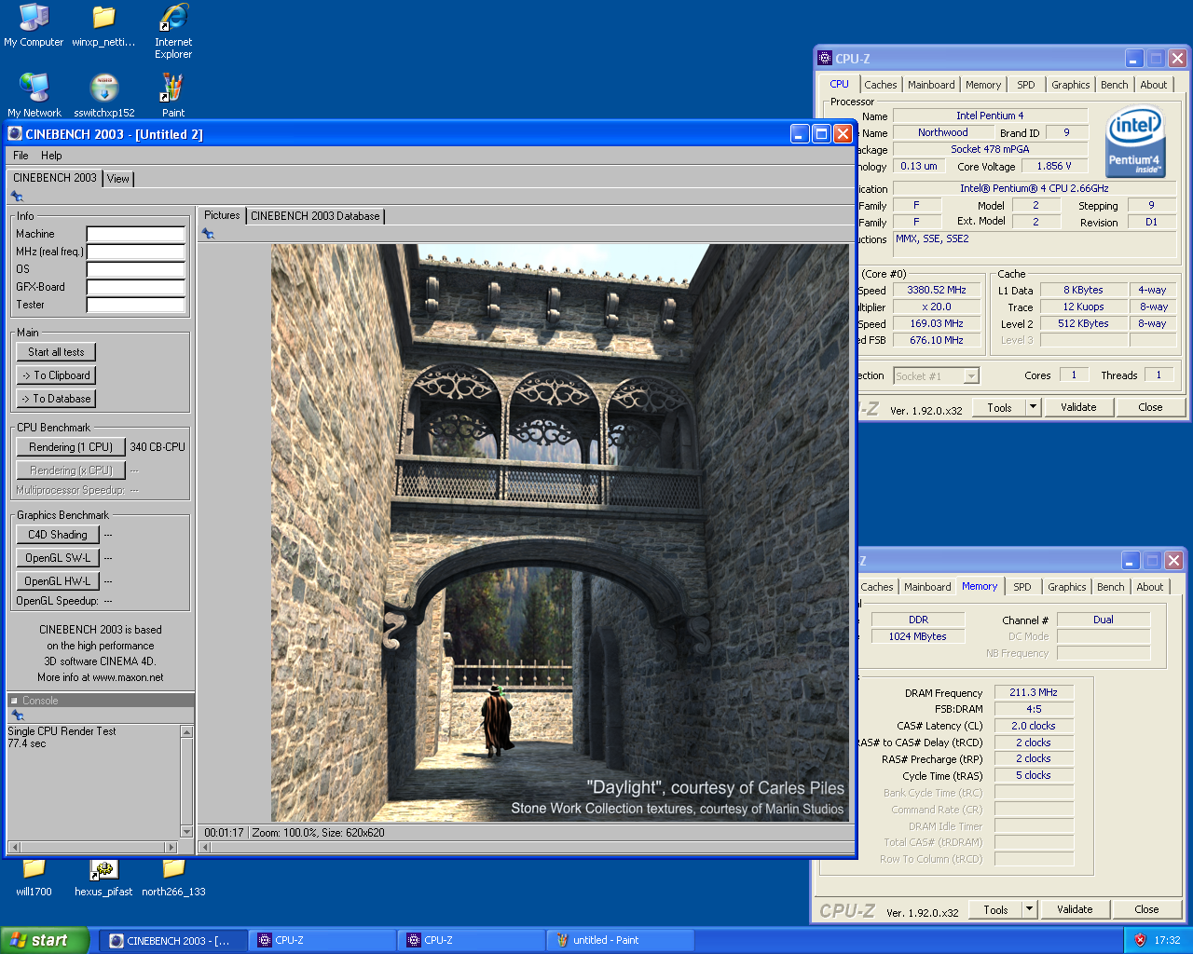Open My Computer desktop icon
The height and width of the screenshot is (954, 1193).
(x=34, y=26)
